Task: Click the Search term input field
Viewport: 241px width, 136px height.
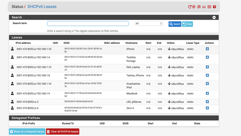Action: pyautogui.click(x=88, y=24)
